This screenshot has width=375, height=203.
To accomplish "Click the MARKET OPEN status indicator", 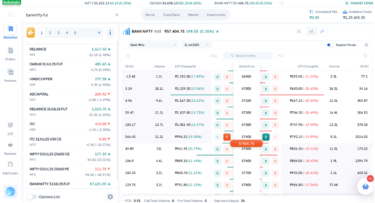I will (359, 3).
